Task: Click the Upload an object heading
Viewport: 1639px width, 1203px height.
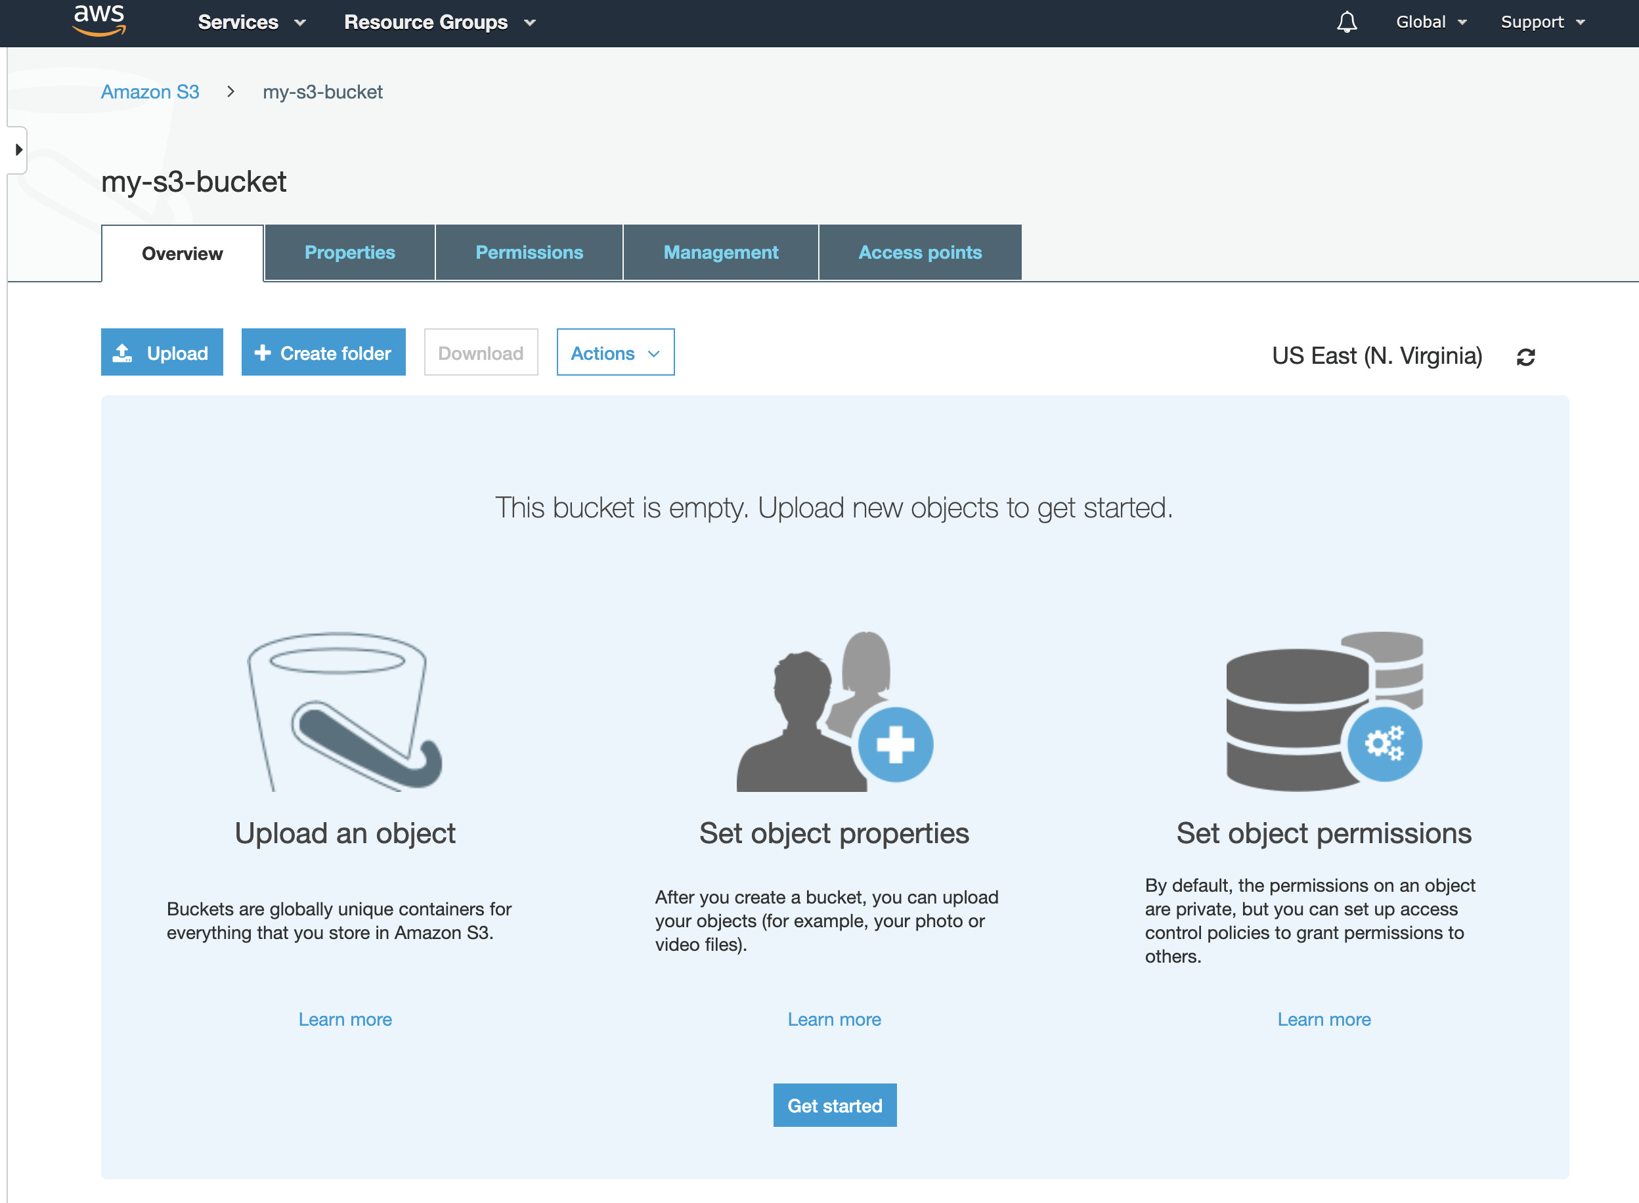Action: click(x=345, y=833)
